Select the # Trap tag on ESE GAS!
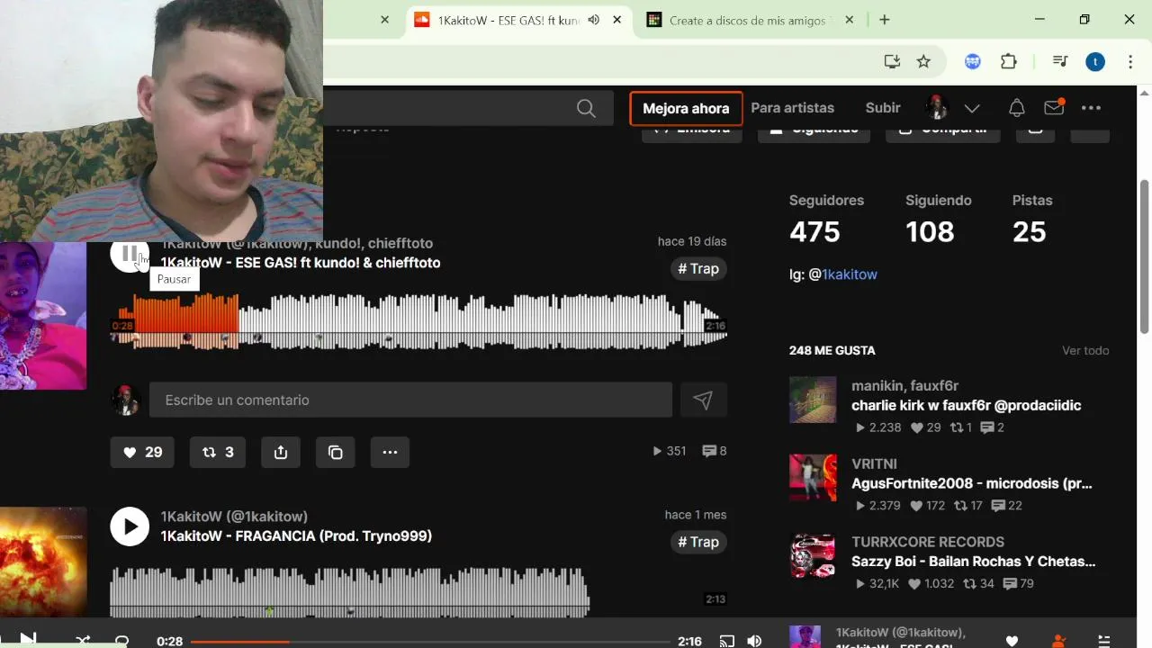1152x648 pixels. point(698,268)
